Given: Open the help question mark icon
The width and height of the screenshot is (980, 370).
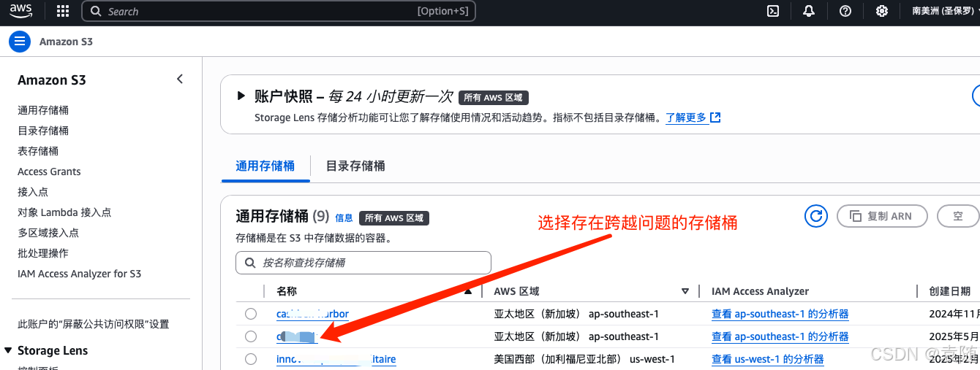Looking at the screenshot, I should [845, 11].
